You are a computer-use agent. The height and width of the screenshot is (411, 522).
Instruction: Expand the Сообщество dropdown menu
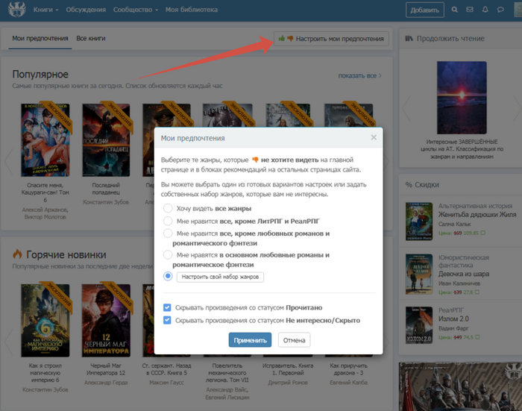136,10
